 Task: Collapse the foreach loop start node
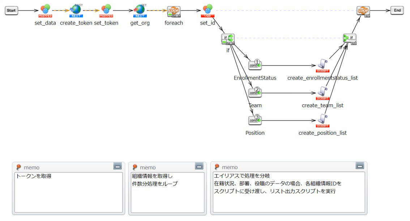(x=170, y=14)
